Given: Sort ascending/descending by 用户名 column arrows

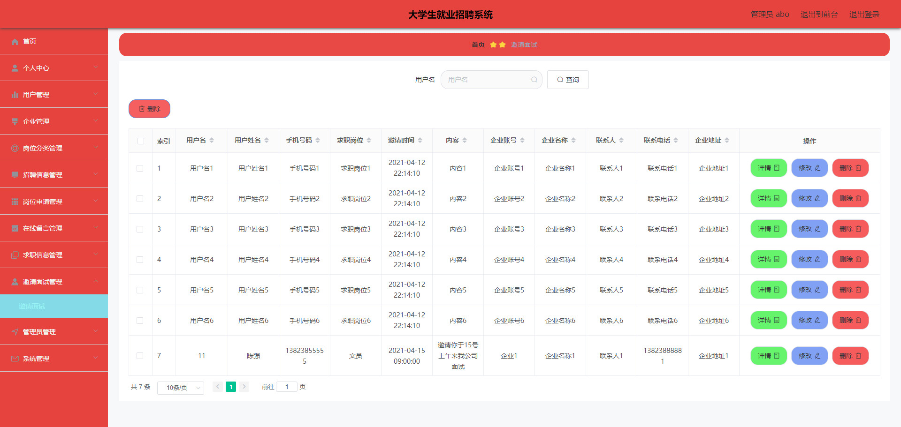Looking at the screenshot, I should pyautogui.click(x=212, y=140).
